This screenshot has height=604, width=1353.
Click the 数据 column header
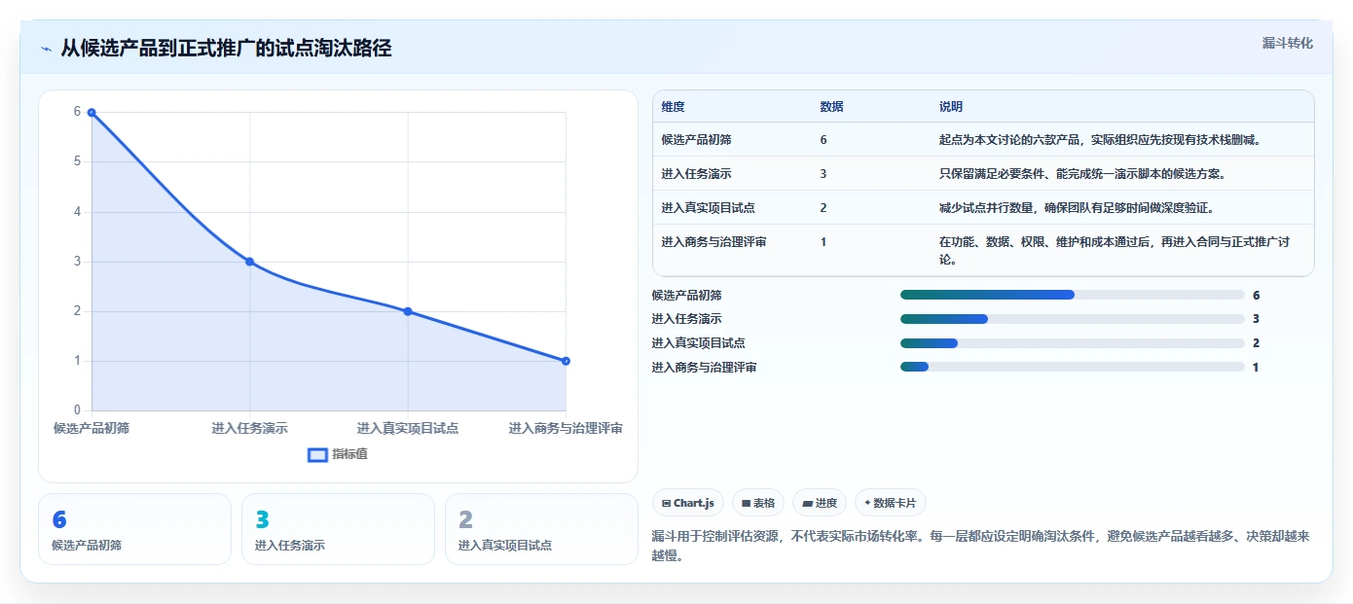(x=831, y=107)
